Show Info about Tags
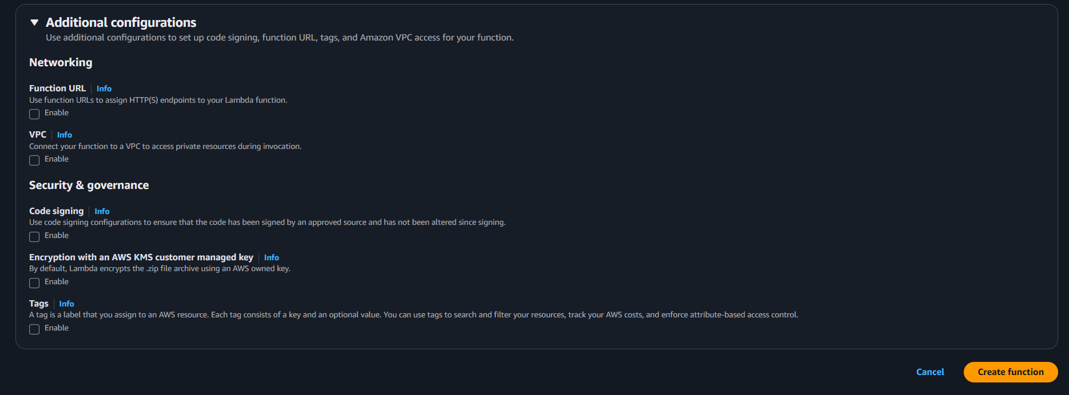 click(x=66, y=304)
